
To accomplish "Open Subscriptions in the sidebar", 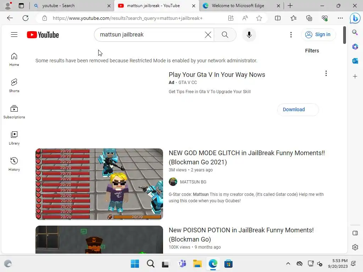I will coord(14,112).
